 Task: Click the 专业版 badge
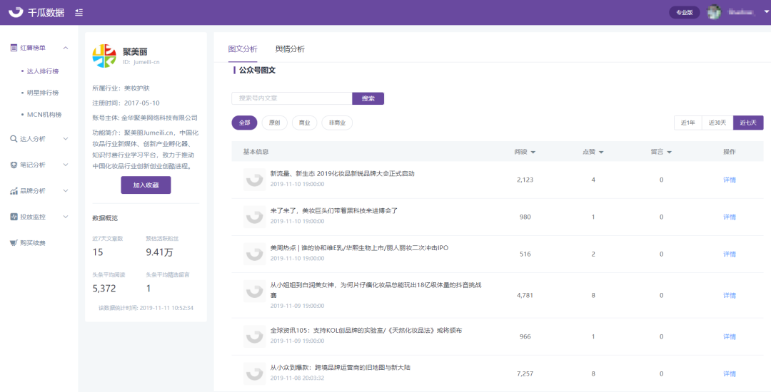pyautogui.click(x=685, y=13)
